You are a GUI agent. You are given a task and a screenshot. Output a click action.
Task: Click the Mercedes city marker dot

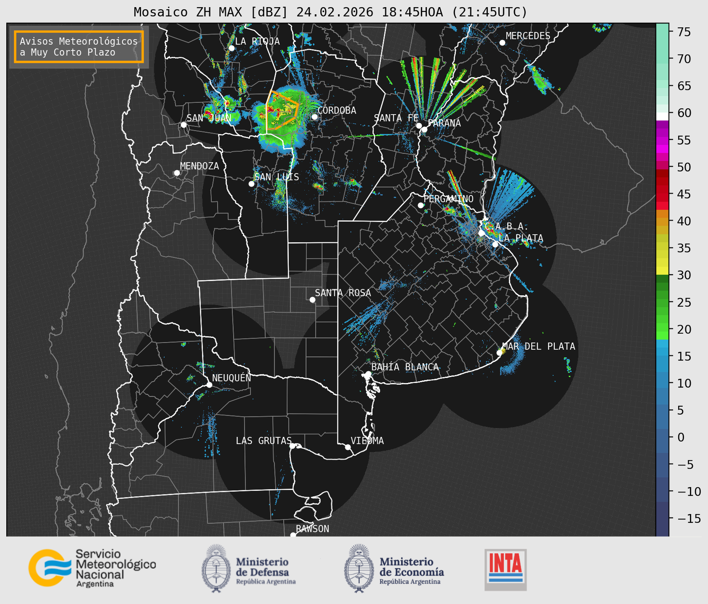point(502,43)
